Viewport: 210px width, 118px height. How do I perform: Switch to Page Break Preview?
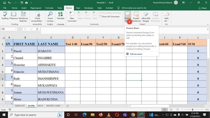(178, 110)
